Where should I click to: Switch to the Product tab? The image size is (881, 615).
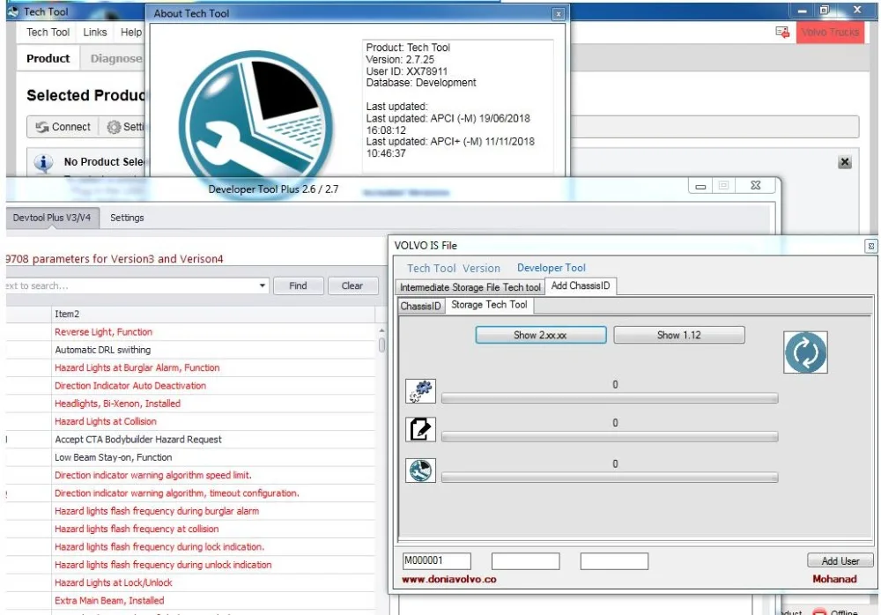[x=48, y=58]
